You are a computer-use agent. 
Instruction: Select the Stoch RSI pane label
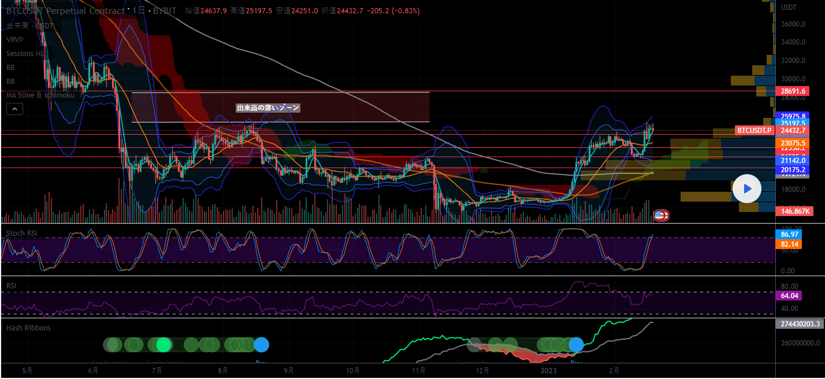click(21, 233)
